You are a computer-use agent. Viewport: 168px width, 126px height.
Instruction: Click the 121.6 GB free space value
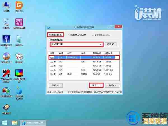pos(97,70)
